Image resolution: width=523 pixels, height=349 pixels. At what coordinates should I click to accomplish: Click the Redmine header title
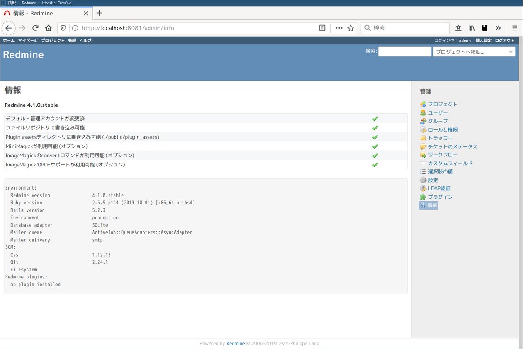tap(24, 55)
